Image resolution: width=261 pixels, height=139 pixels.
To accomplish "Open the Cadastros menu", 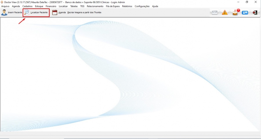I will pyautogui.click(x=27, y=6).
